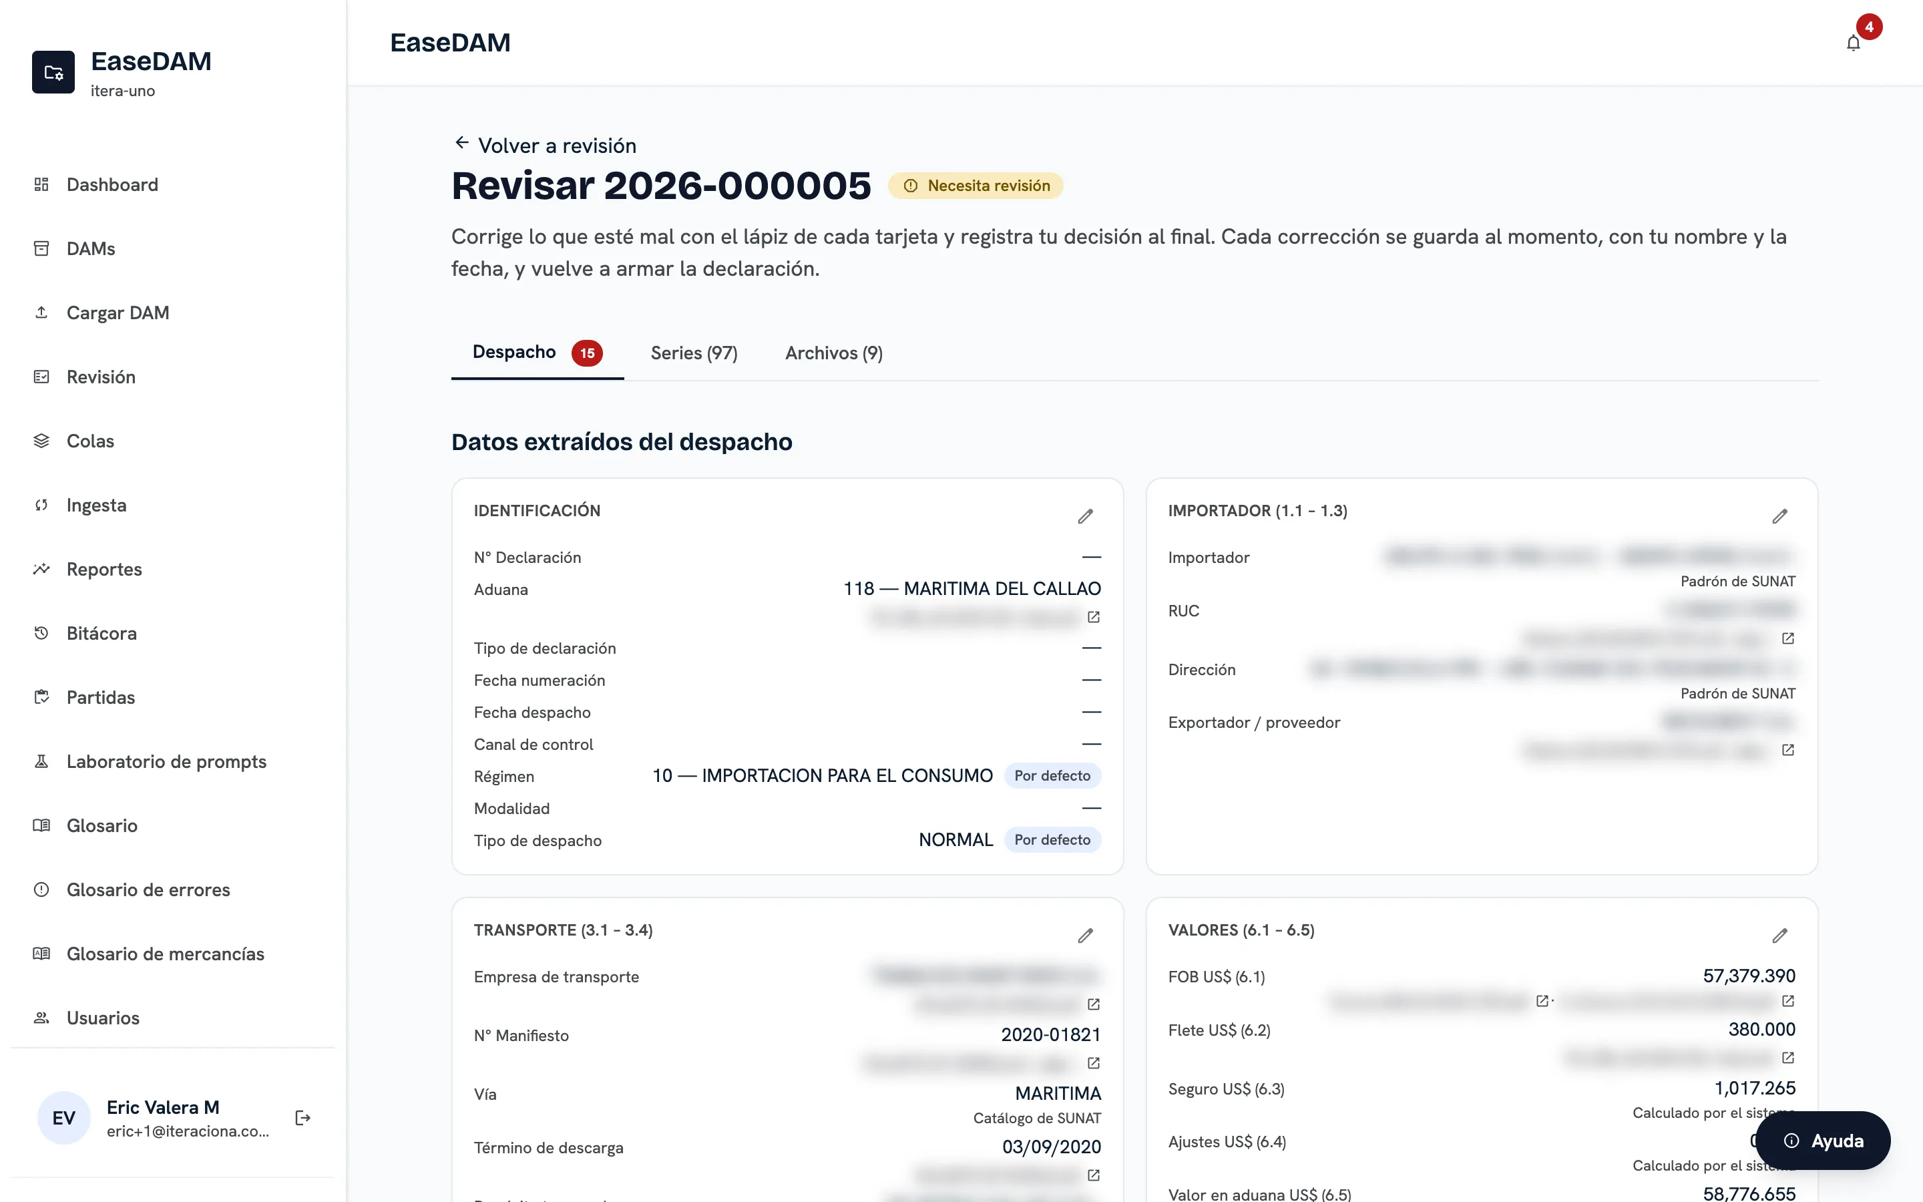Image resolution: width=1923 pixels, height=1202 pixels.
Task: Open source link under Flete US$ value
Action: coord(1788,1057)
